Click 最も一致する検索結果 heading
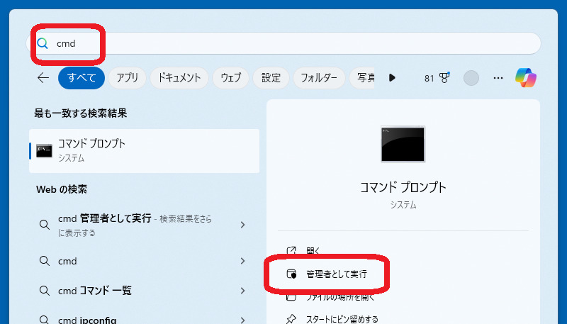The image size is (567, 324). click(80, 113)
